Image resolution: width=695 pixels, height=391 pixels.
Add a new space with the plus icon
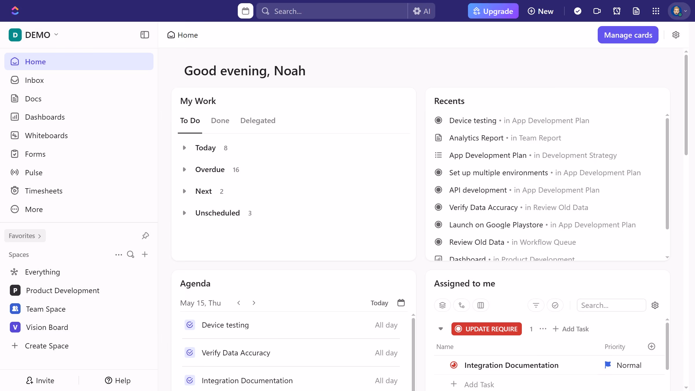tap(145, 254)
